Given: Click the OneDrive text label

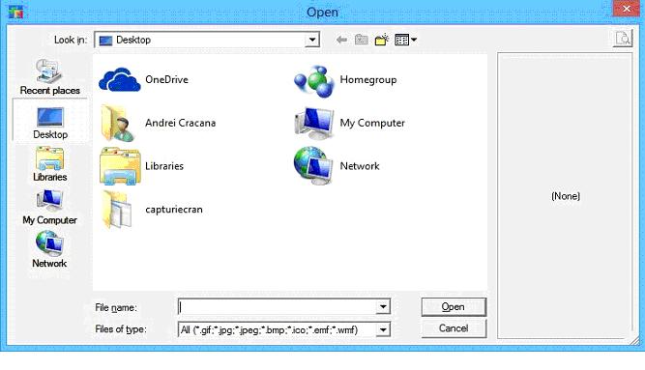Looking at the screenshot, I should click(x=166, y=80).
